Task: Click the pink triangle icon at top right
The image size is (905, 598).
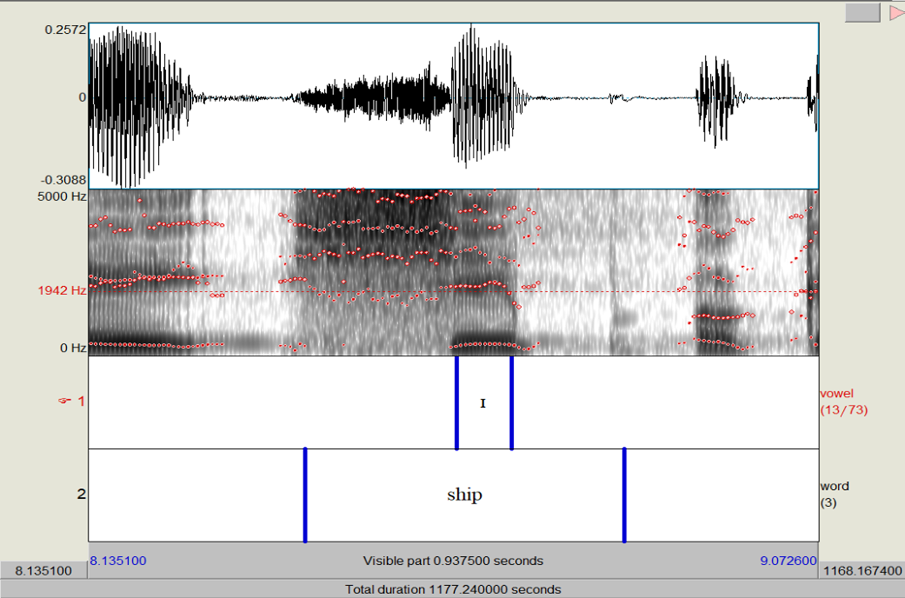Action: coord(897,12)
